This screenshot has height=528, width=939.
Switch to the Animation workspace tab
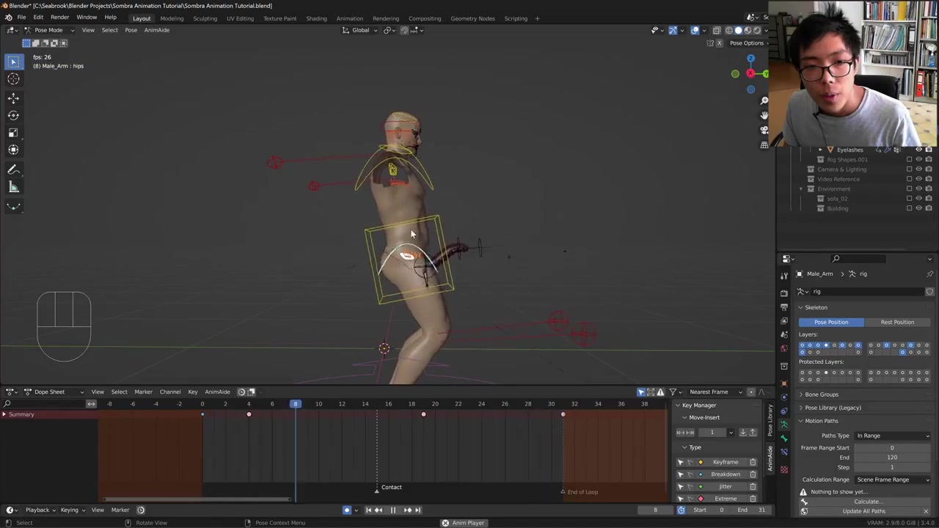click(x=349, y=18)
